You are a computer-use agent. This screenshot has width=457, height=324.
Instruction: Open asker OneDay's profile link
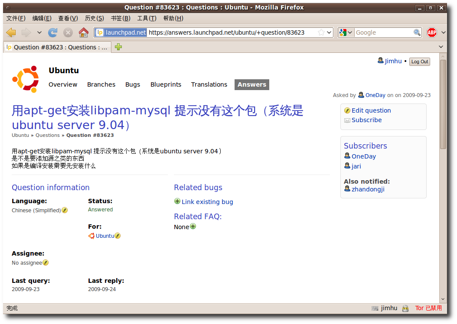tap(375, 95)
